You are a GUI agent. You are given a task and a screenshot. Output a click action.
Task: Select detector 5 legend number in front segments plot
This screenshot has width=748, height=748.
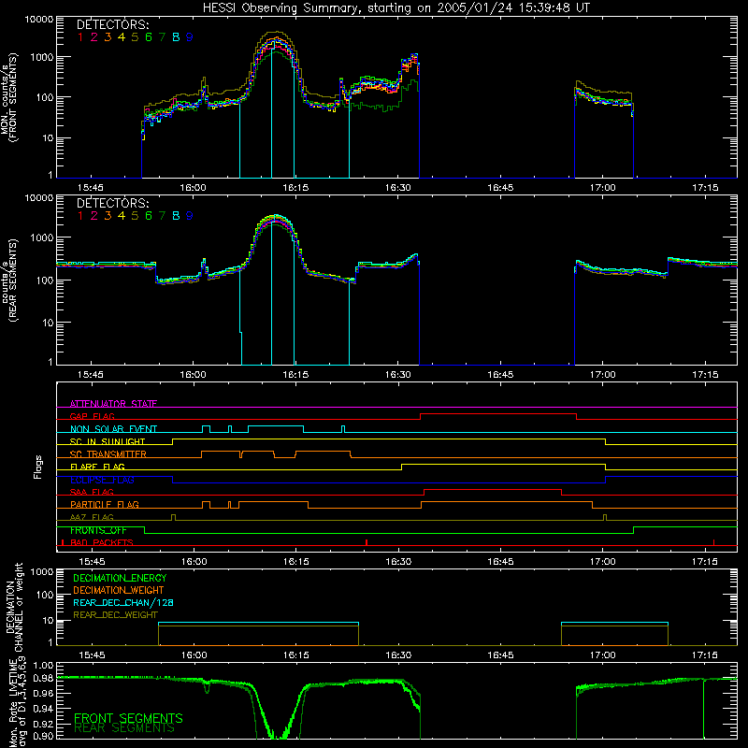coord(135,37)
